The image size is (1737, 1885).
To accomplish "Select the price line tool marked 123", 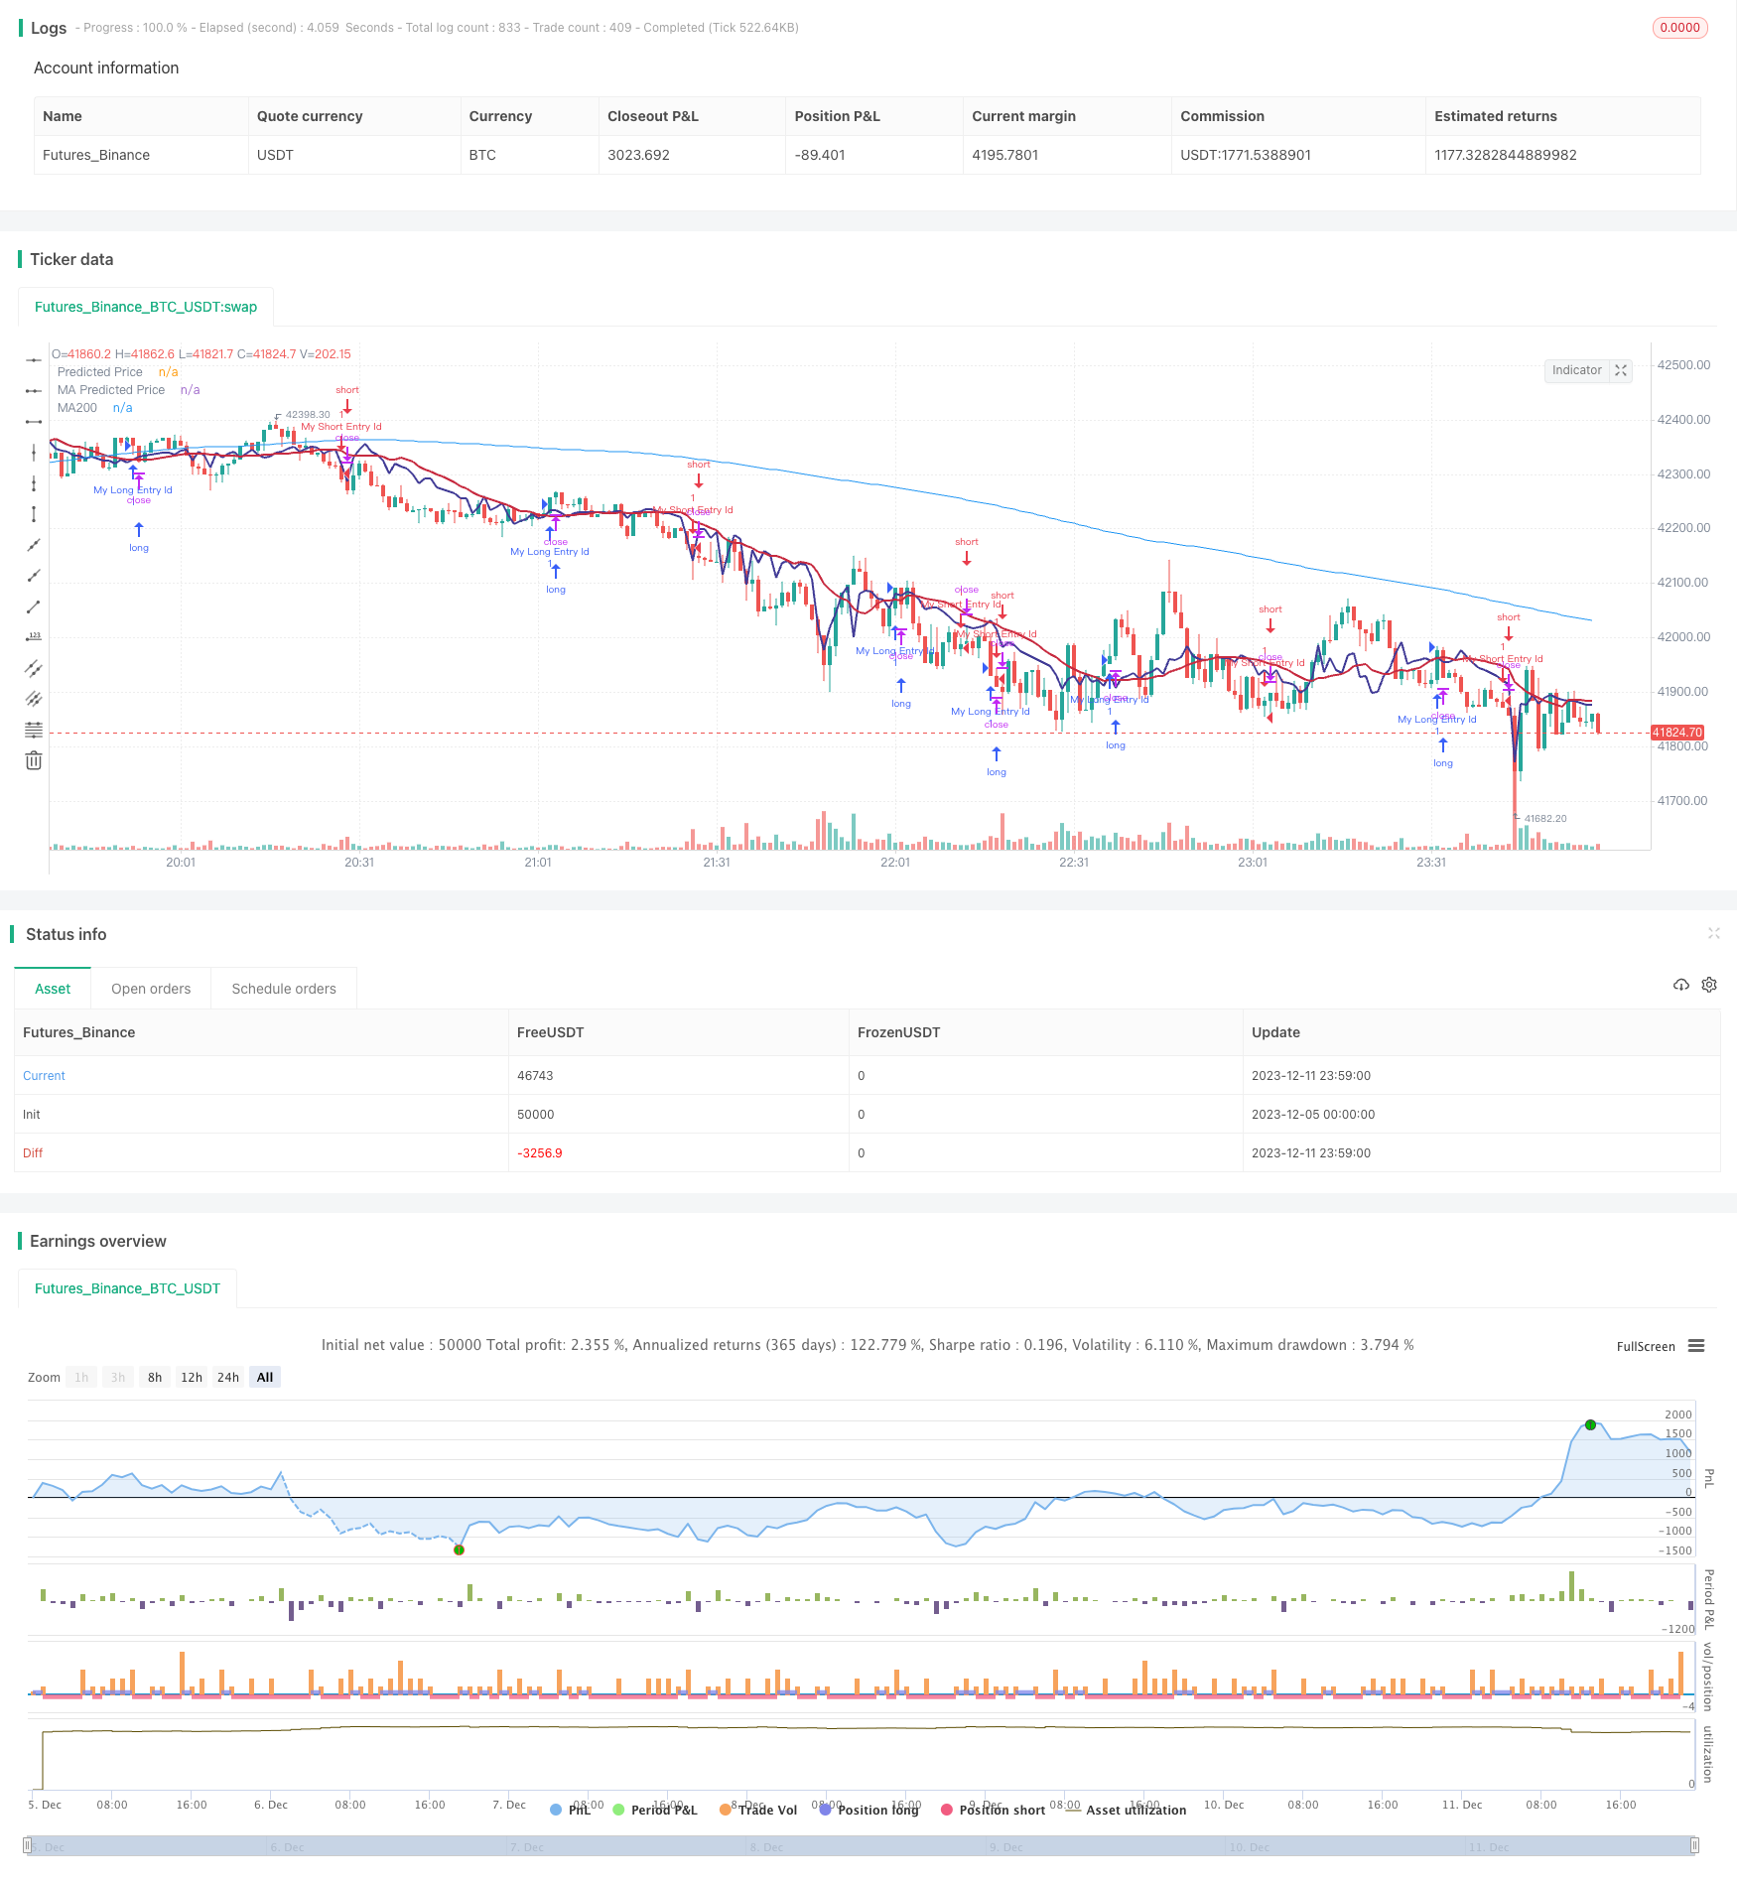I will (x=34, y=636).
